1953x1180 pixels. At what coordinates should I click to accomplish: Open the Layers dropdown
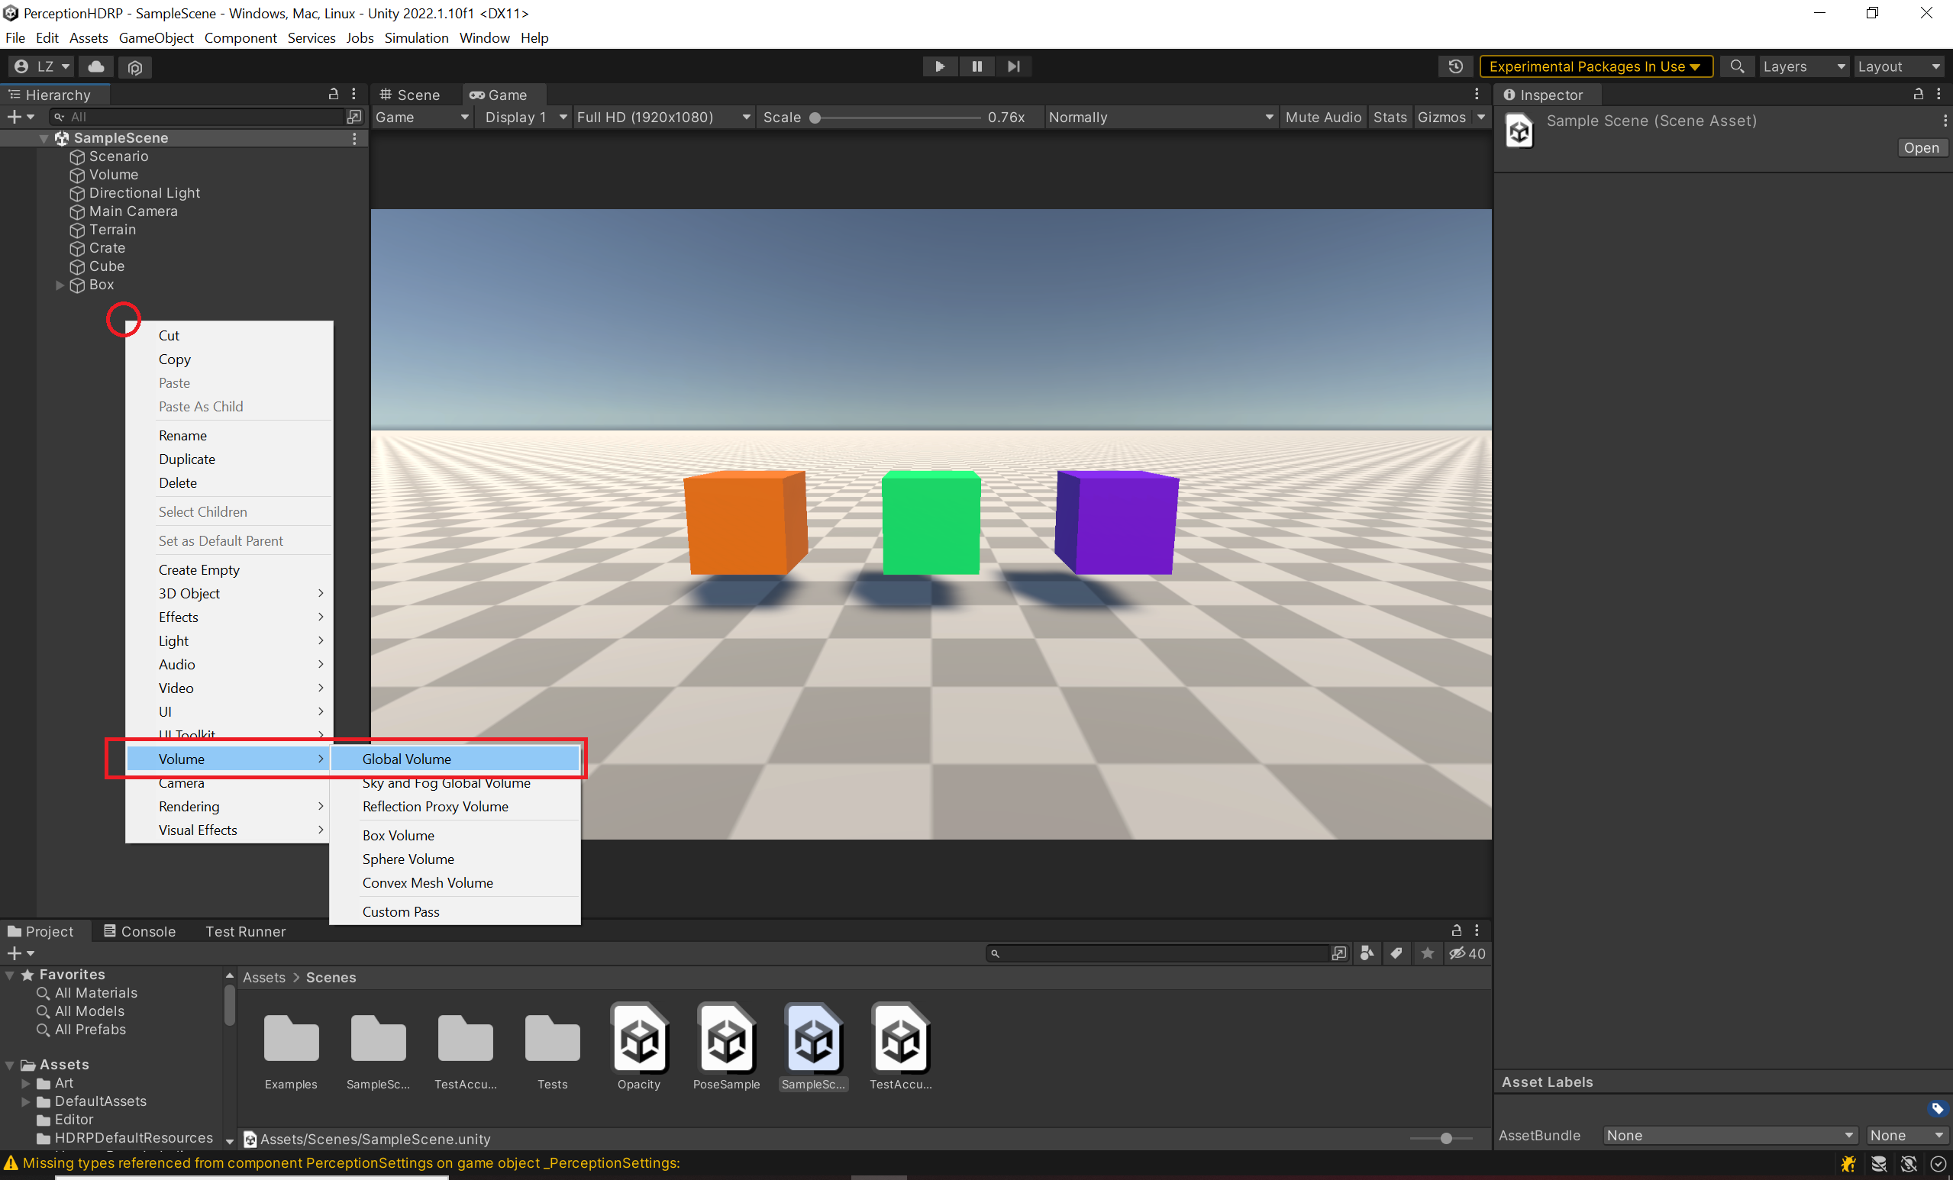pyautogui.click(x=1803, y=66)
